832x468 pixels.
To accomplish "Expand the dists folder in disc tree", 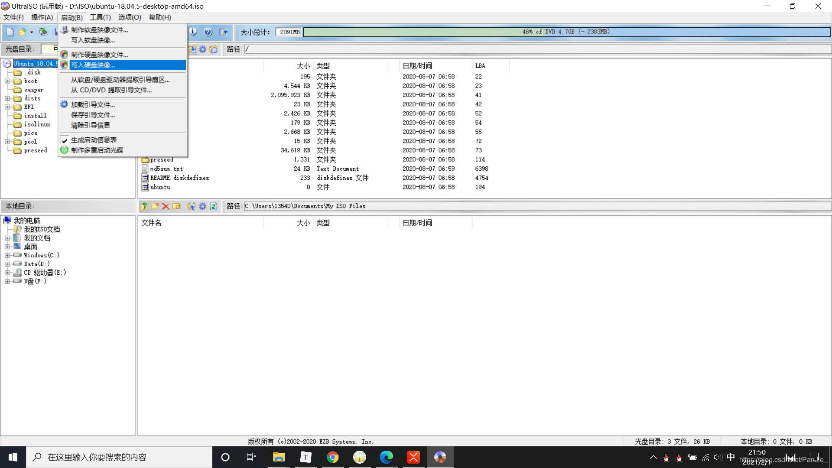I will [7, 98].
